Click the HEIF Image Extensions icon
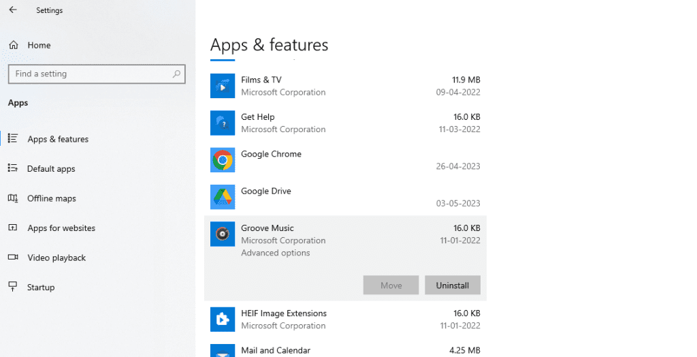Viewport: 697px width, 357px height. point(223,319)
